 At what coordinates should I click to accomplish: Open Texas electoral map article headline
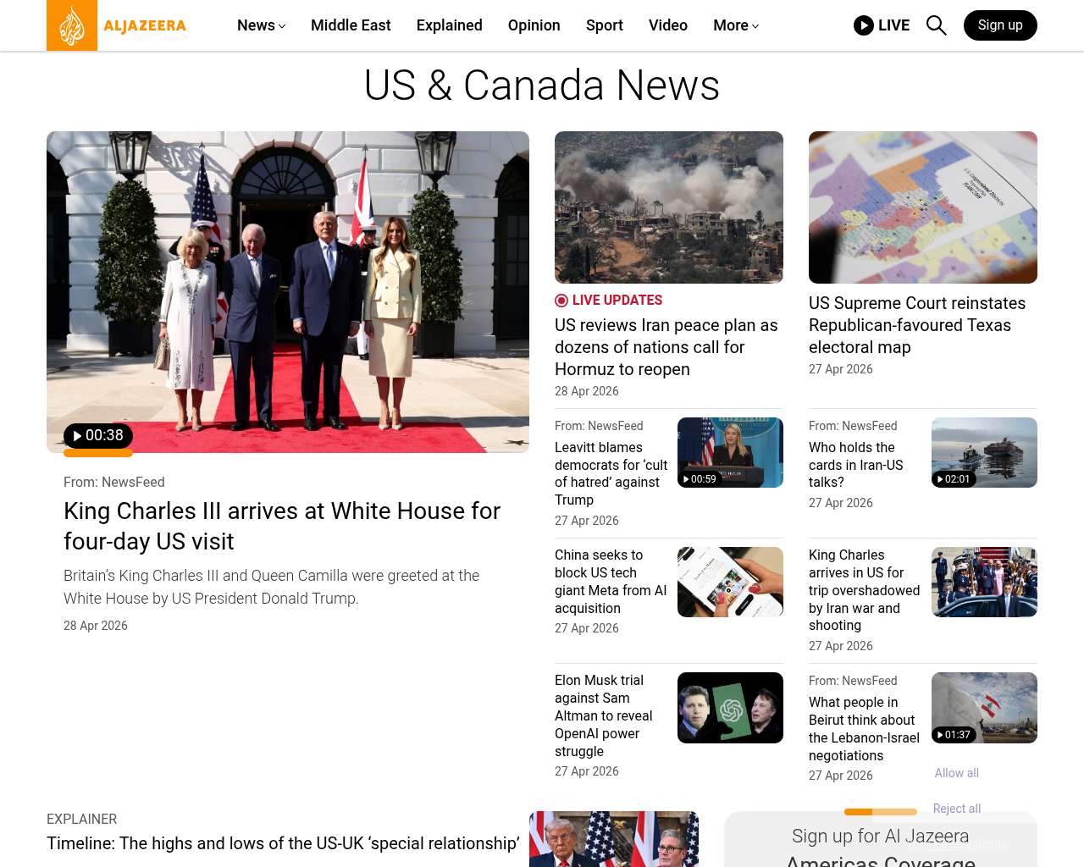916,325
